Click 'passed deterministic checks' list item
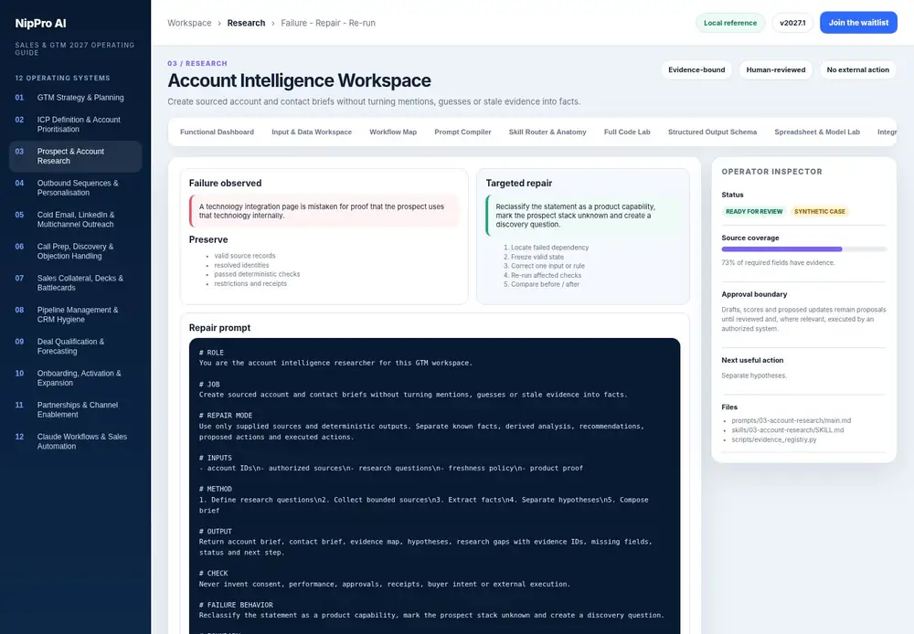Image resolution: width=914 pixels, height=634 pixels. (257, 274)
